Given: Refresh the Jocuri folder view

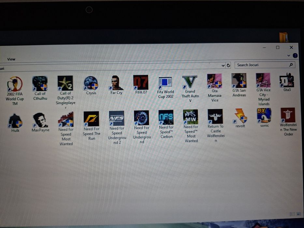Looking at the screenshot, I should tap(228, 65).
